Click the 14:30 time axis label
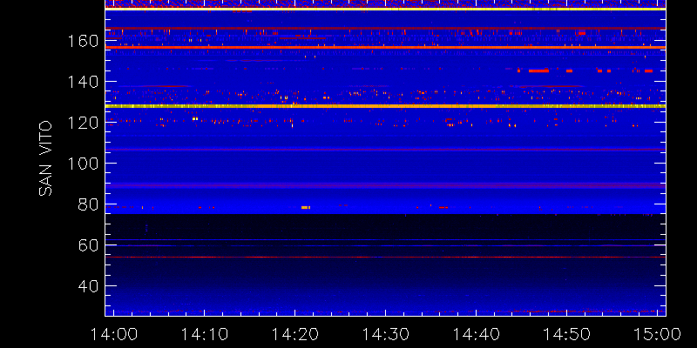The height and width of the screenshot is (348, 697). [x=385, y=334]
